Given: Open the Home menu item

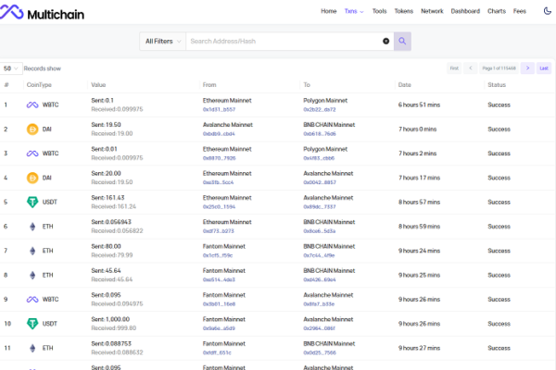Looking at the screenshot, I should pyautogui.click(x=328, y=11).
